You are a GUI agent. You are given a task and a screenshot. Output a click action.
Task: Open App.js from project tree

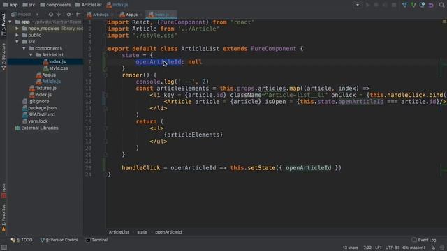click(46, 75)
